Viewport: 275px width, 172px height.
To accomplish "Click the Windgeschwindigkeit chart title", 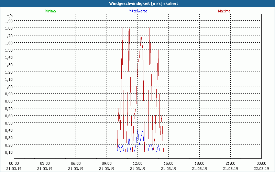I will (x=137, y=3).
